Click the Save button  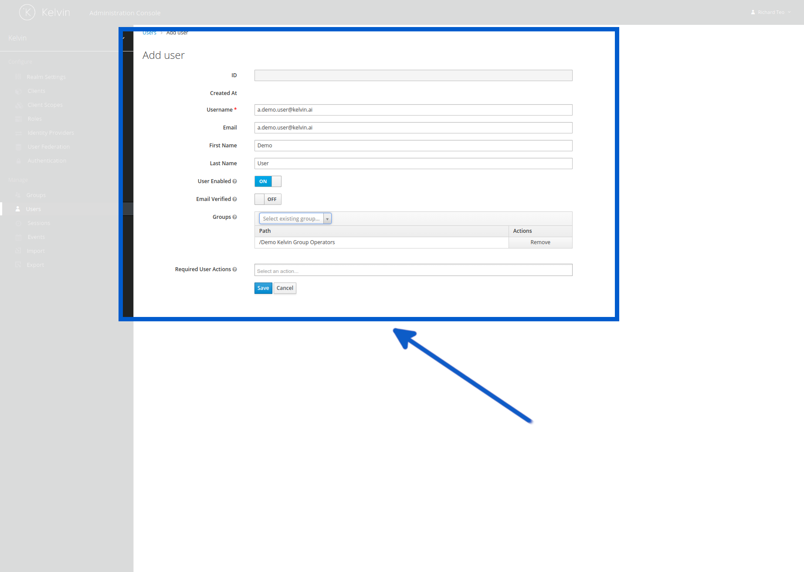tap(263, 288)
